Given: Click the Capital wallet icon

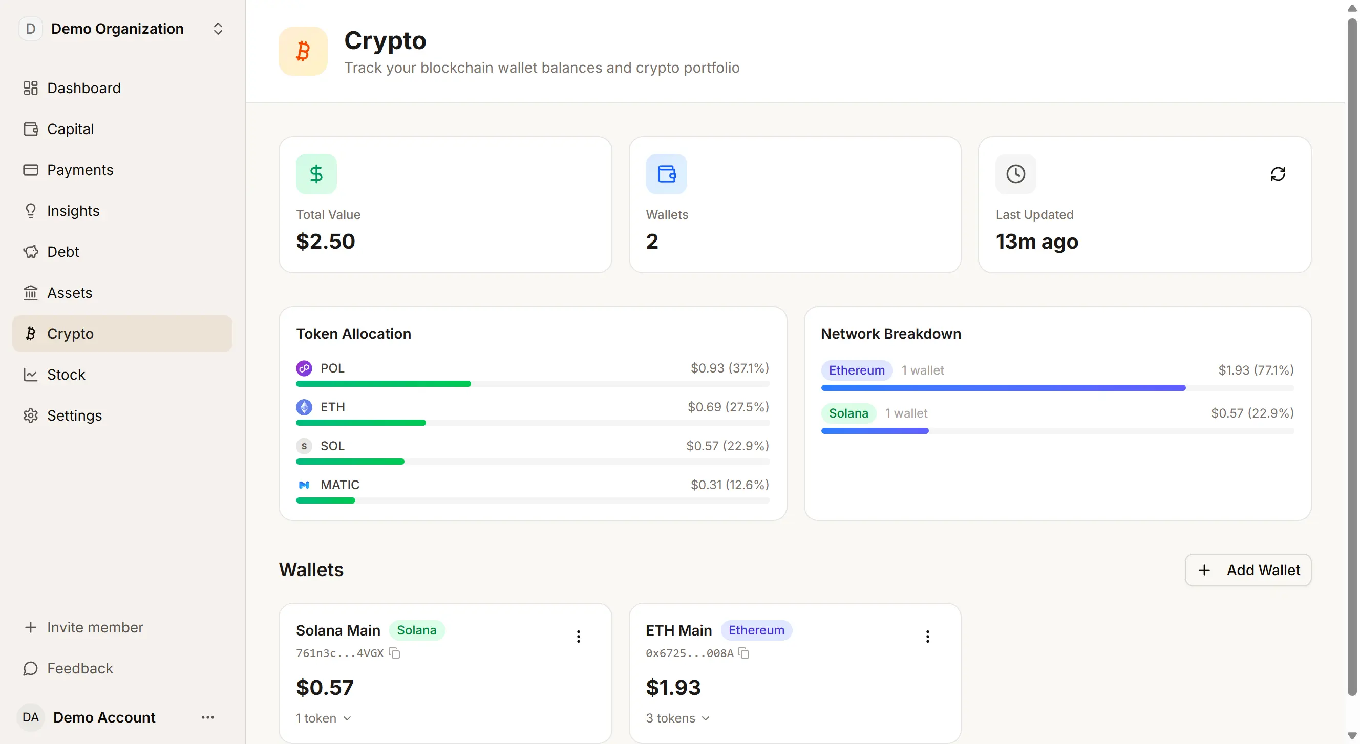Looking at the screenshot, I should point(31,129).
